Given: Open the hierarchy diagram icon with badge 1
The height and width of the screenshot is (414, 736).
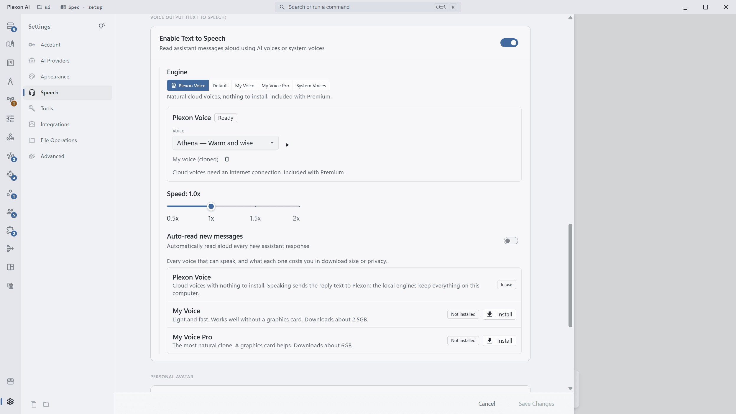Looking at the screenshot, I should (x=11, y=100).
